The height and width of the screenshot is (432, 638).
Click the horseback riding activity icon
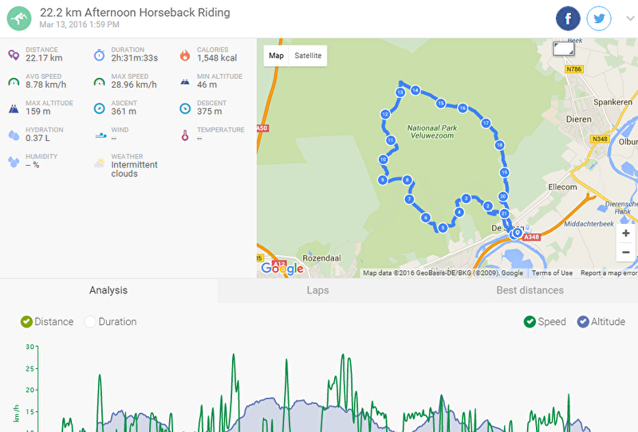(19, 18)
